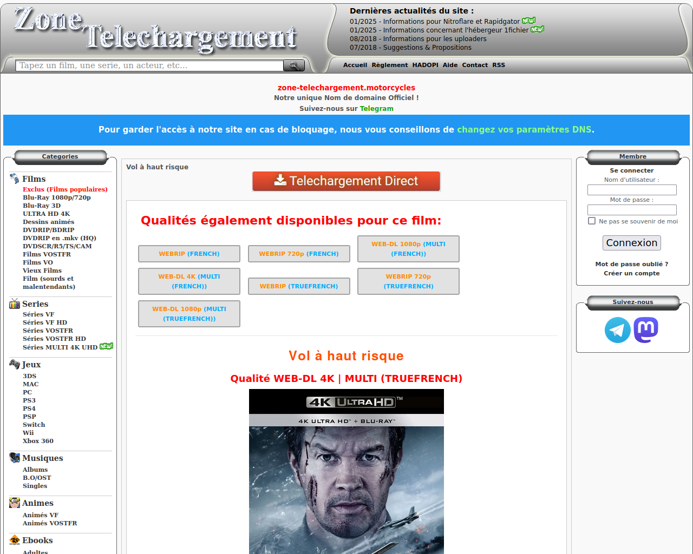
Task: Open Films VOSTFR category
Action: point(47,254)
